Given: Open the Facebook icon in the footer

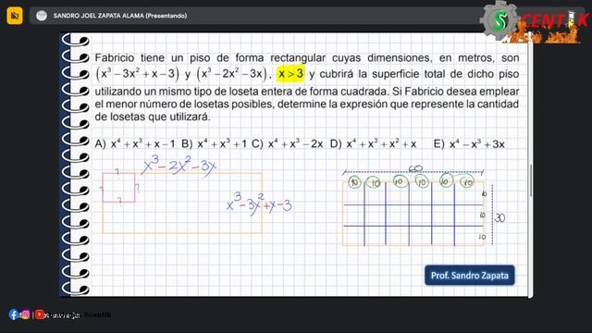Looking at the screenshot, I should point(13,314).
